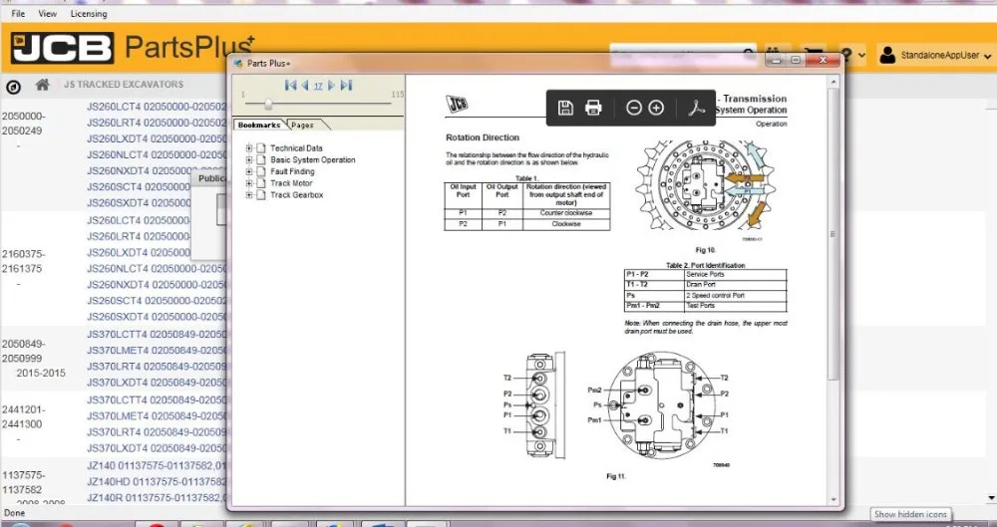Click the Track Gearbox document icon

pos(260,195)
